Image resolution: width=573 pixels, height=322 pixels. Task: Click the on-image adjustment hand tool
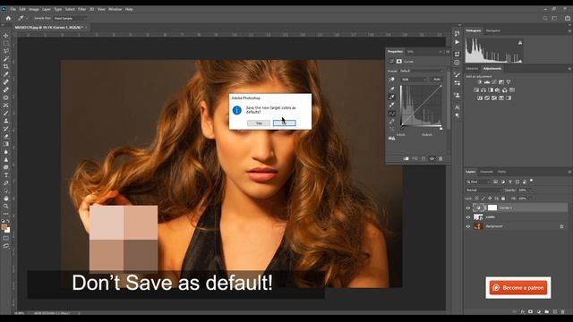tap(392, 80)
